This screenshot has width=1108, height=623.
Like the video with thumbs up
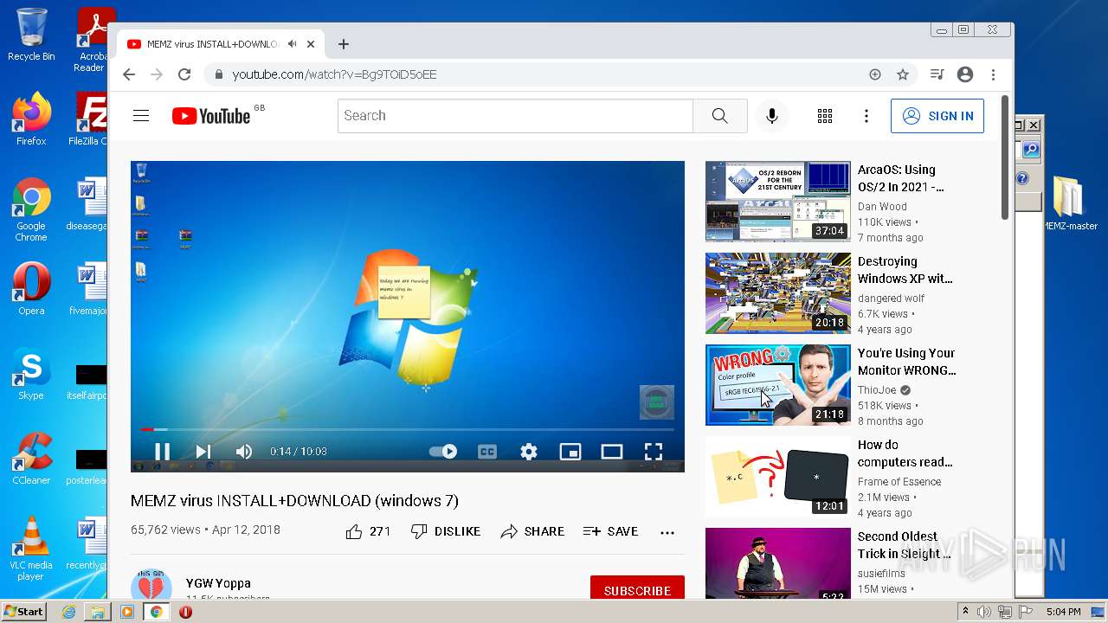[368, 531]
